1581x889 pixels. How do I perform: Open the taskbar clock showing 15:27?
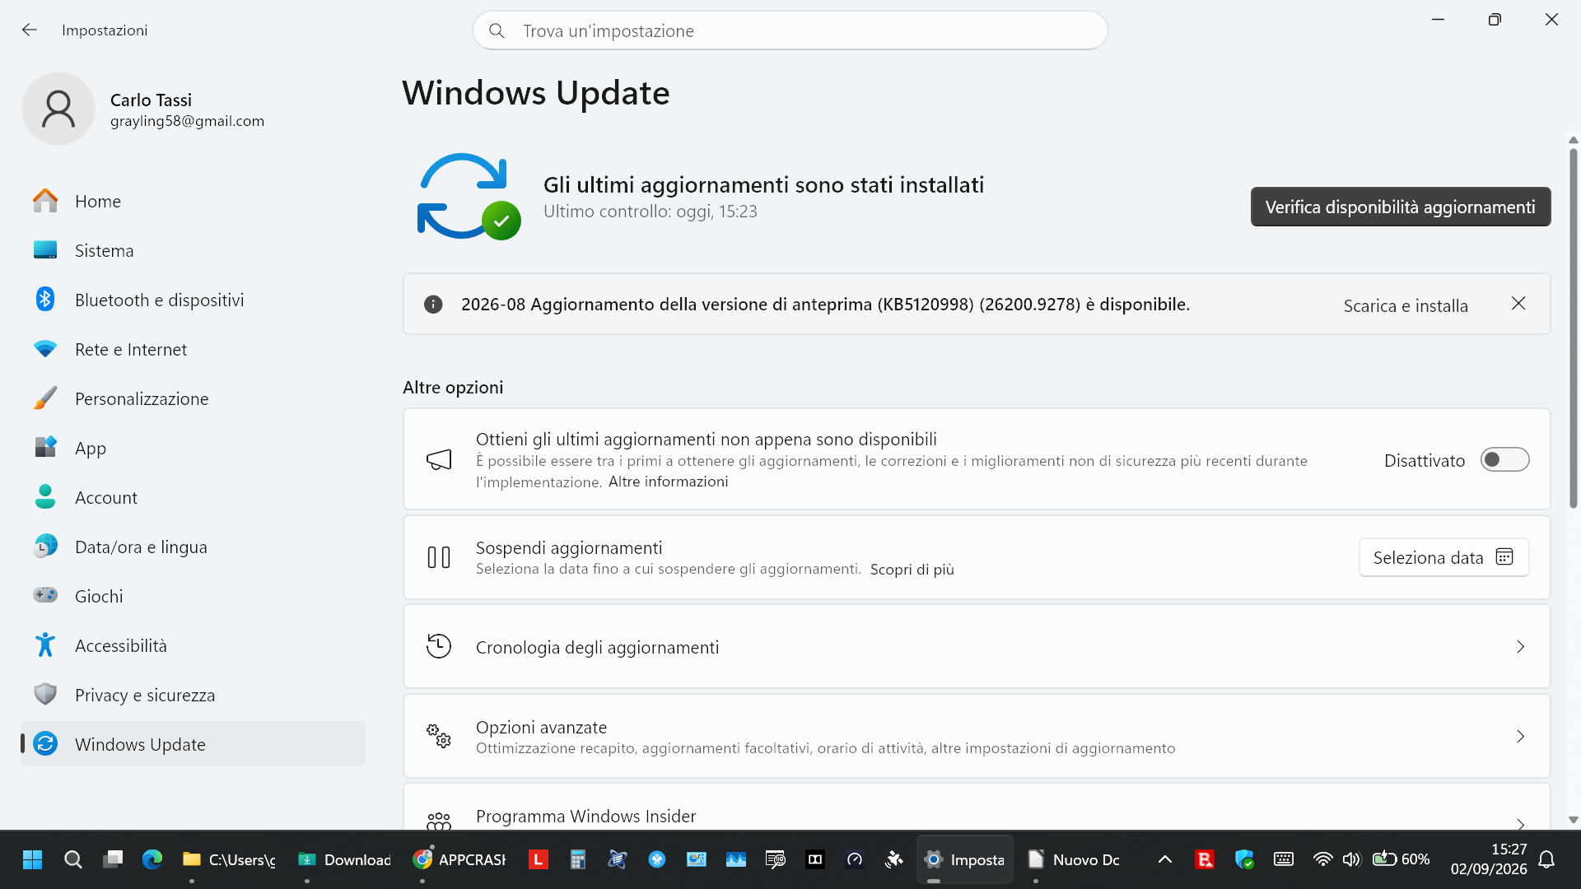(x=1489, y=859)
